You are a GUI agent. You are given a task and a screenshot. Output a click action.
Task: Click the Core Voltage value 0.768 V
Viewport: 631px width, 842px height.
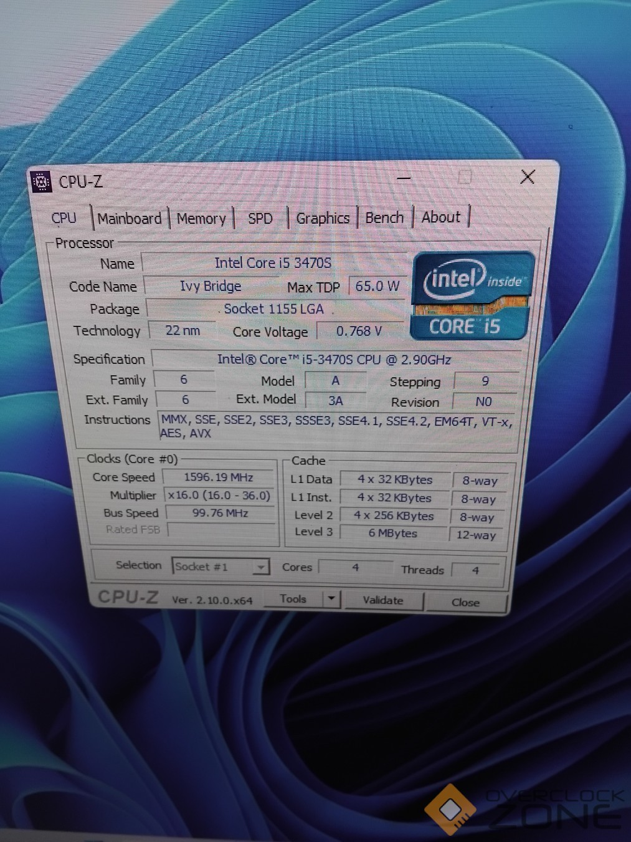(x=359, y=331)
